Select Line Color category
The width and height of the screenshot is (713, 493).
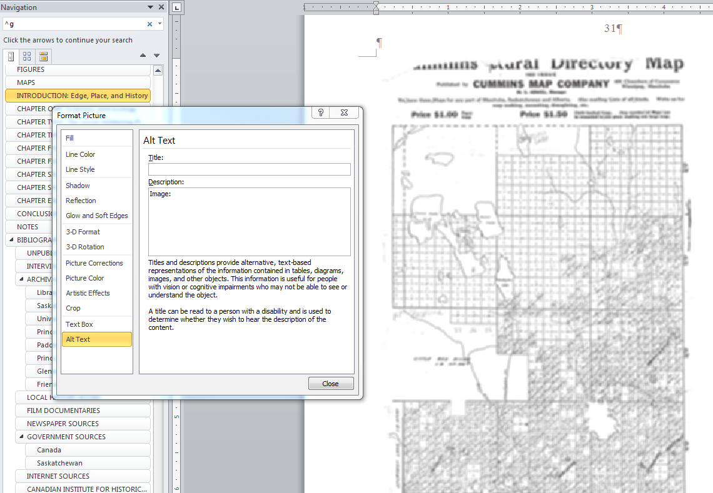click(97, 154)
